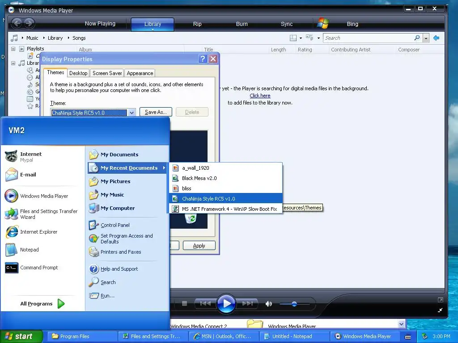The width and height of the screenshot is (458, 343).
Task: Open the Screen Saver tab
Action: coord(107,73)
